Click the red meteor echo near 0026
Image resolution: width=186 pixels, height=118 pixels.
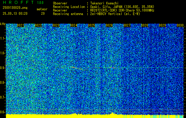112,68
